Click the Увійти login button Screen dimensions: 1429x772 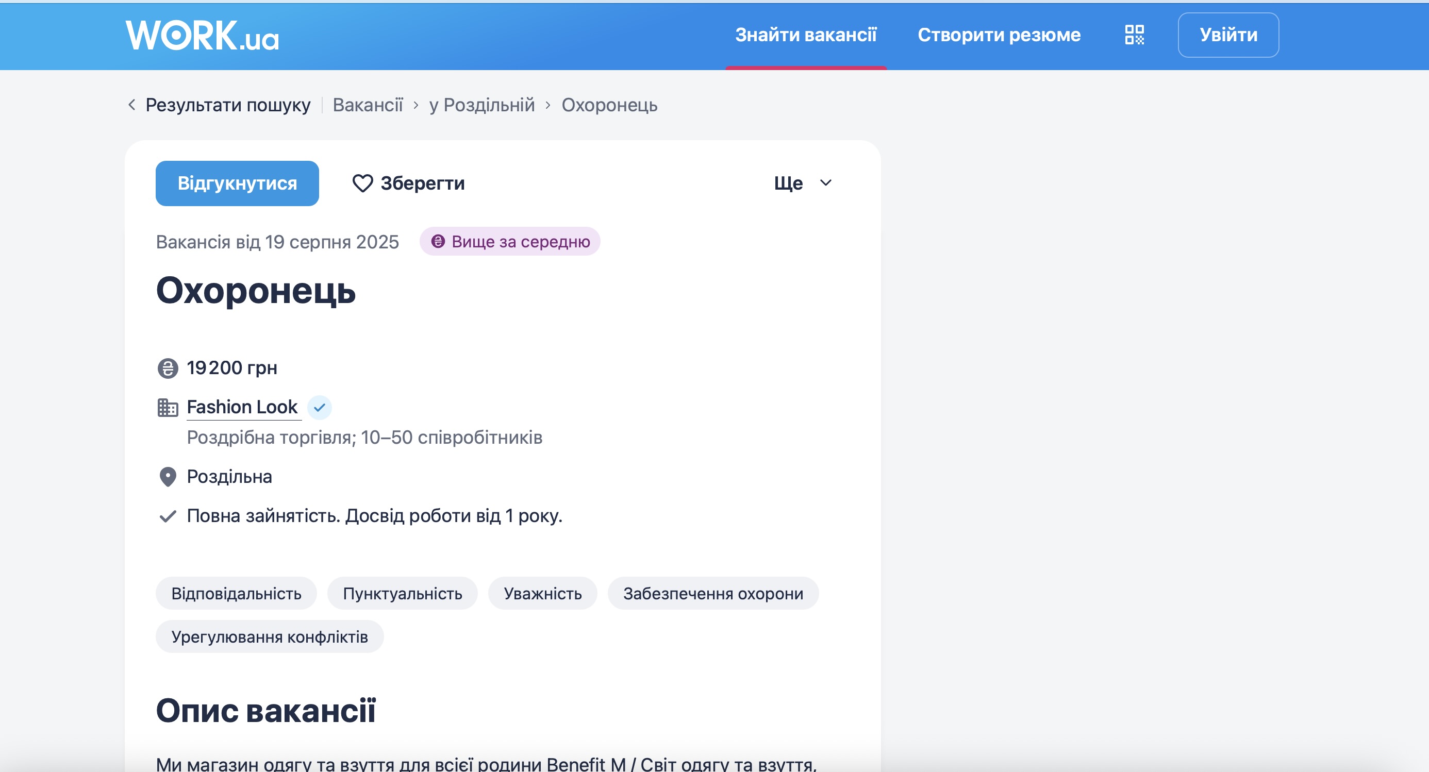click(1228, 35)
